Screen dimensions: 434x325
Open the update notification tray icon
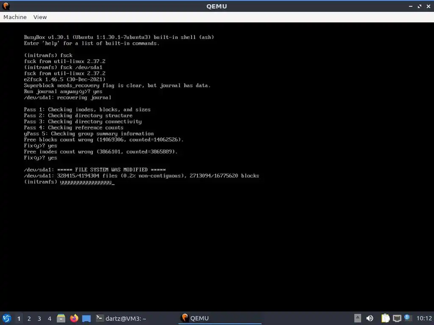click(407, 318)
